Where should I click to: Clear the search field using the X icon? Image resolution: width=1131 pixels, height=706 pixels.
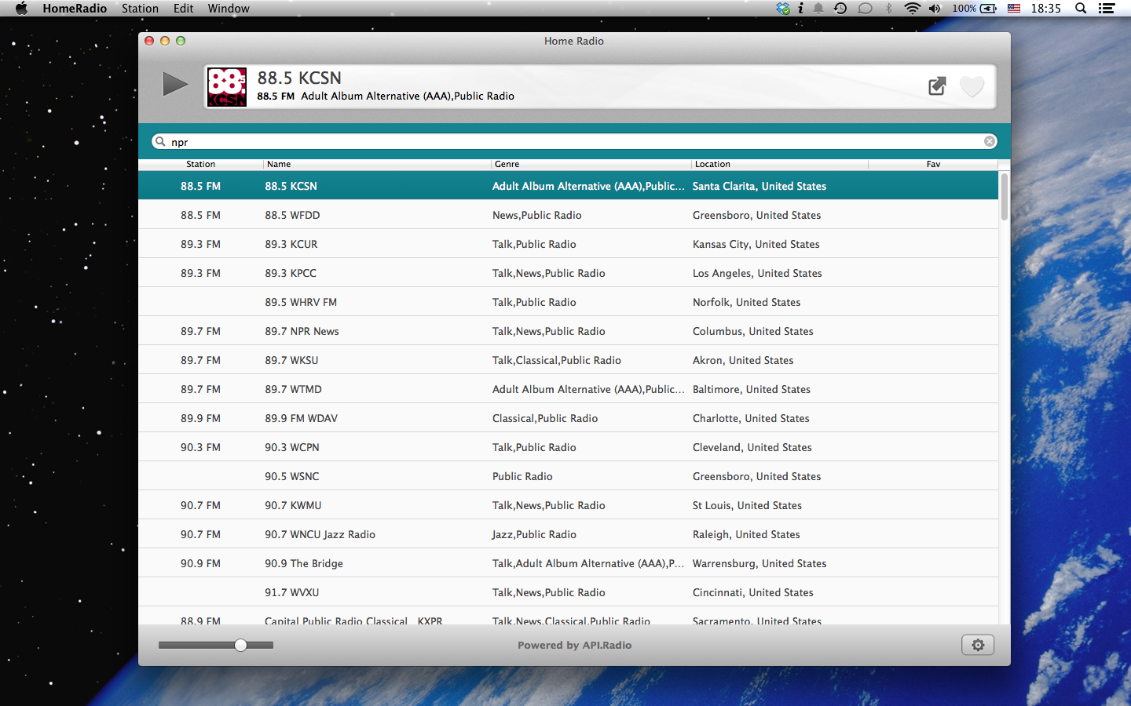990,141
